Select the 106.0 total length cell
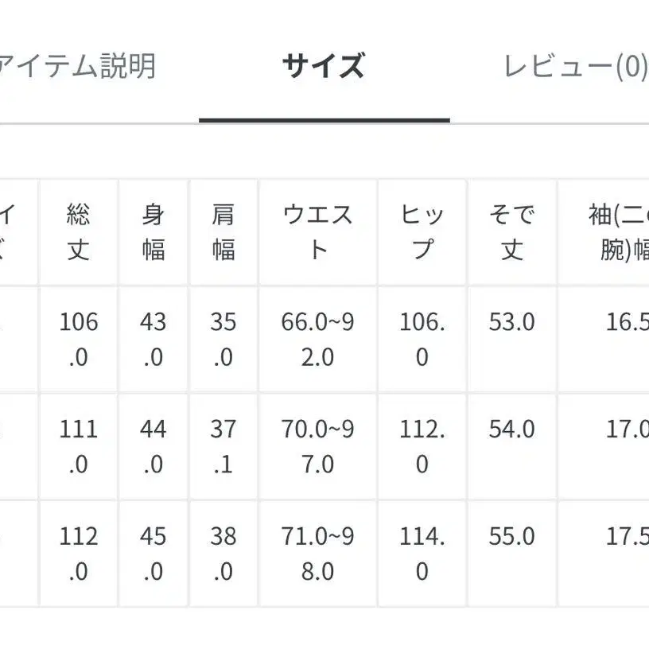 pos(79,340)
